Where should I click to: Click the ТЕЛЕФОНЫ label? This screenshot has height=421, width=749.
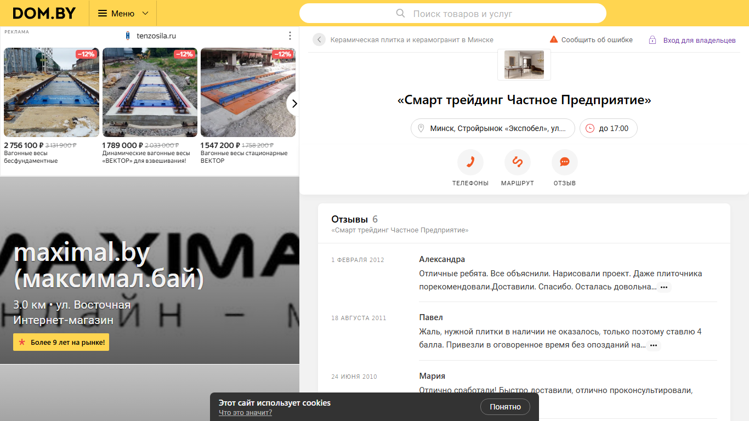470,183
